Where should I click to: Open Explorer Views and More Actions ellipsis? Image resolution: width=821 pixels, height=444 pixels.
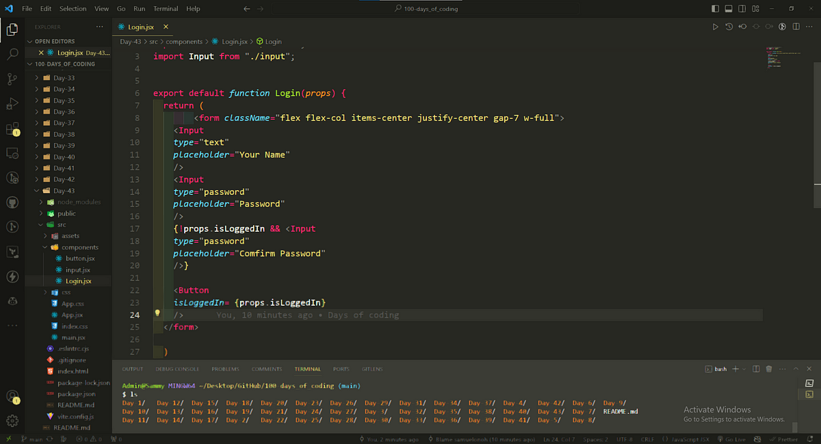pyautogui.click(x=100, y=27)
